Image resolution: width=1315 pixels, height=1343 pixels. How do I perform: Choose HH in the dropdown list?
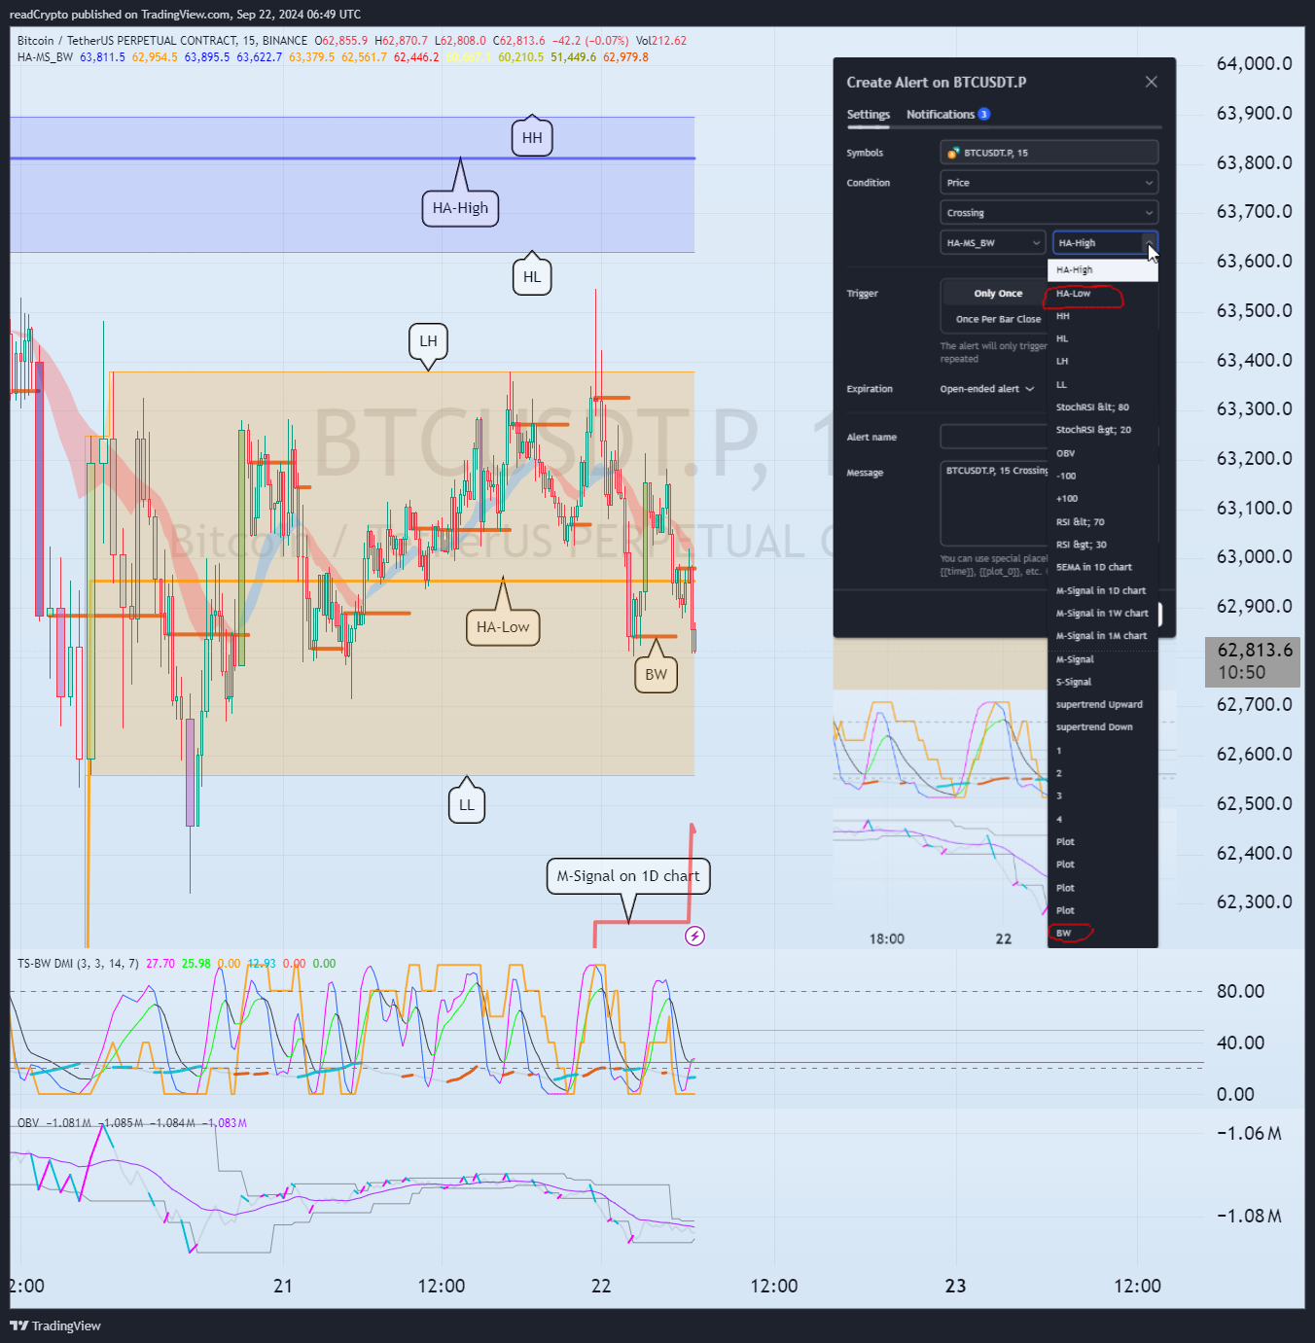pos(1103,316)
